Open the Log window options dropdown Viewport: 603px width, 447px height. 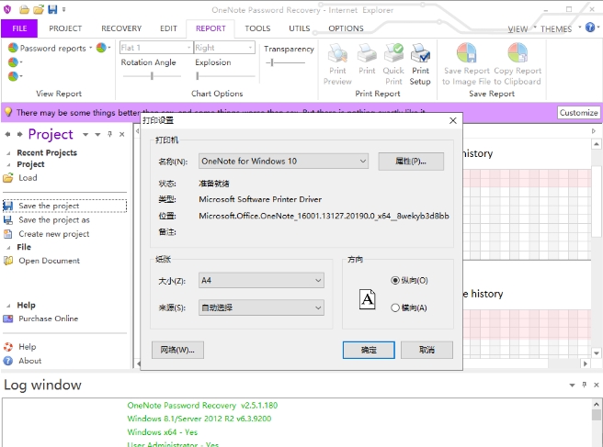click(572, 385)
